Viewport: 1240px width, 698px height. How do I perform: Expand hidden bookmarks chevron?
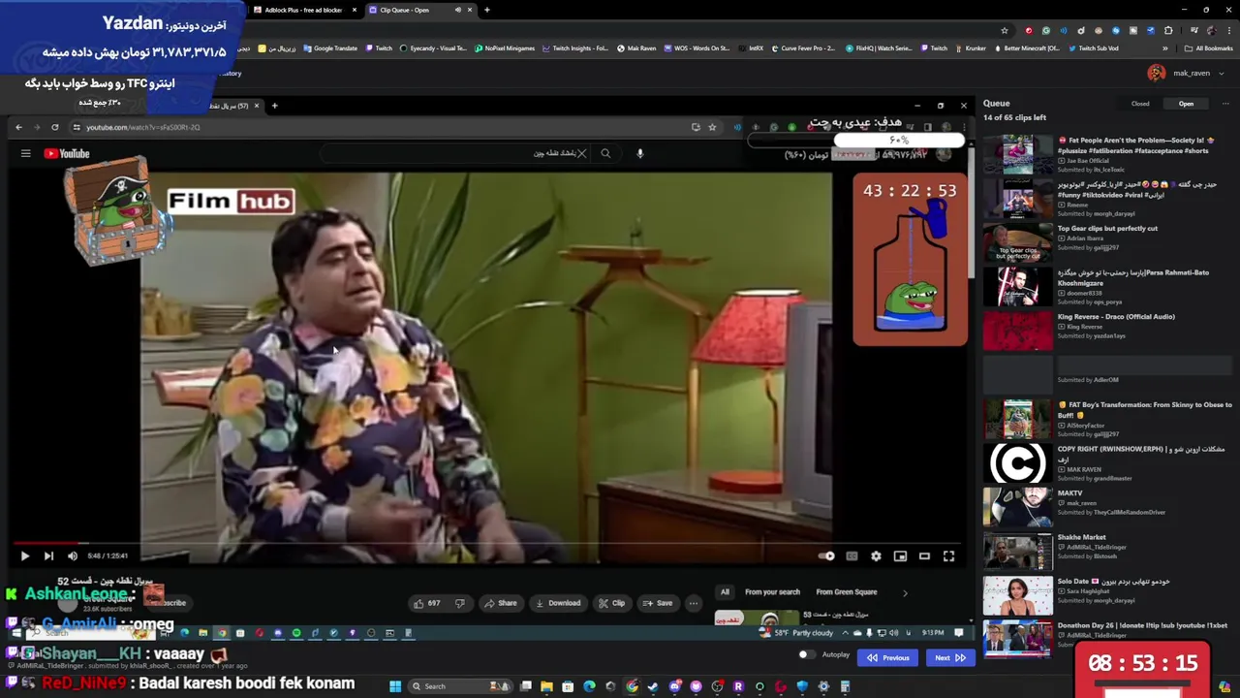pyautogui.click(x=1164, y=48)
